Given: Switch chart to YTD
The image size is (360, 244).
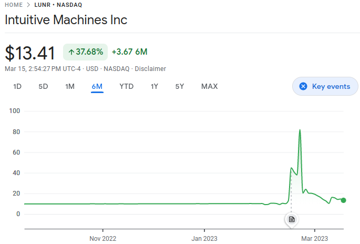Looking at the screenshot, I should [x=126, y=86].
